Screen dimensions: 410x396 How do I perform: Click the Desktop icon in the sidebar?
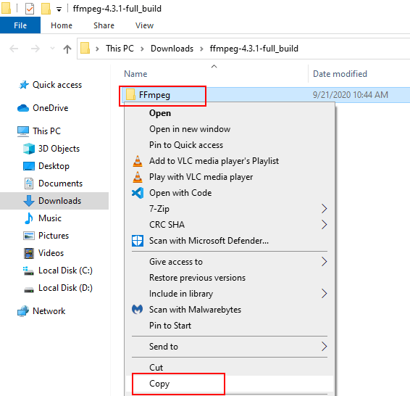pos(29,166)
